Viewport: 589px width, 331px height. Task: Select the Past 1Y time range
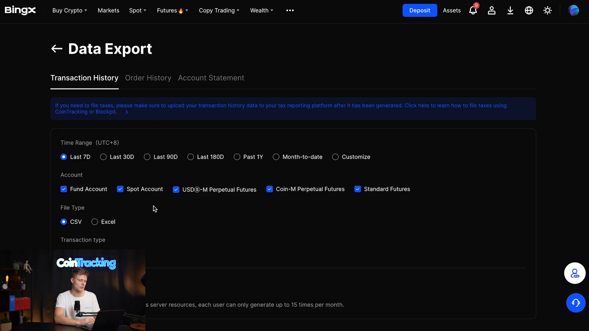(237, 157)
